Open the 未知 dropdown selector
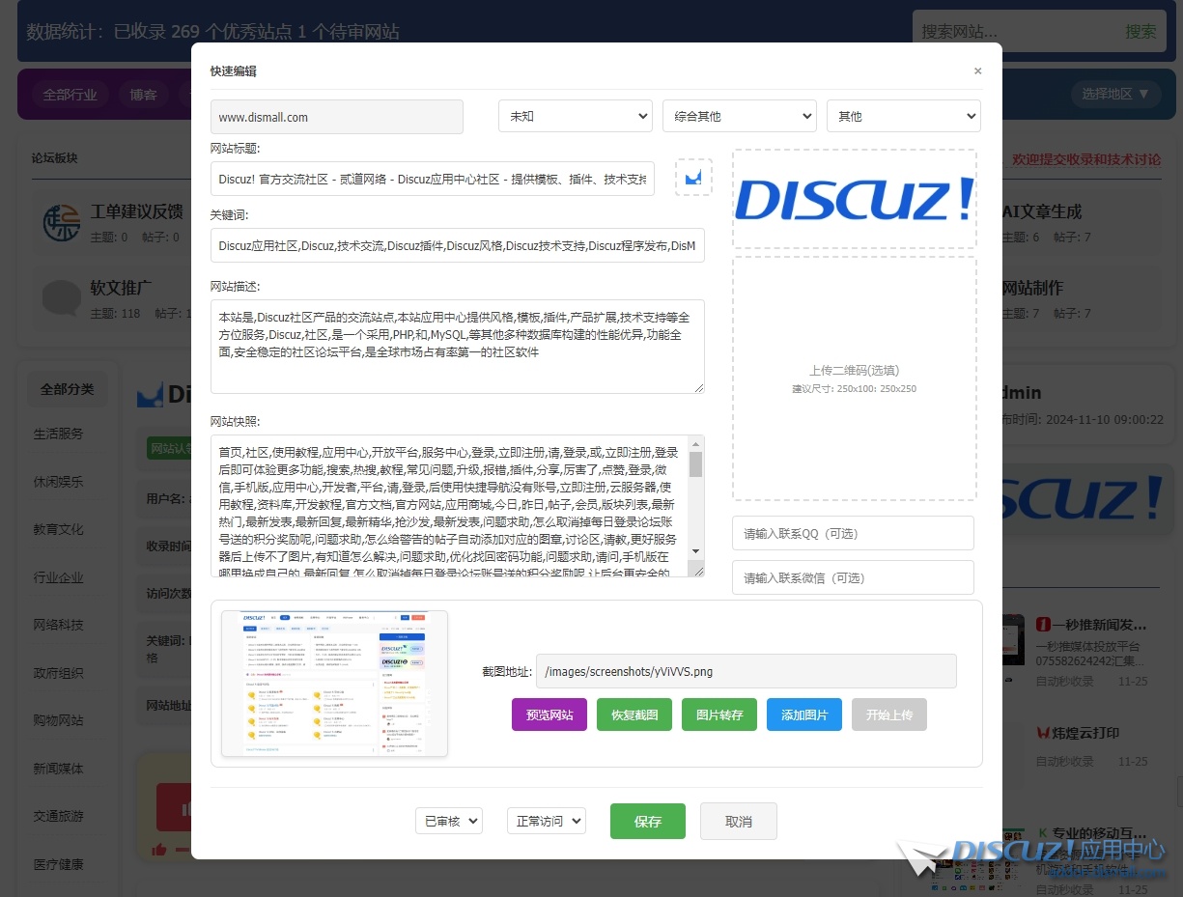The width and height of the screenshot is (1183, 897). (576, 117)
